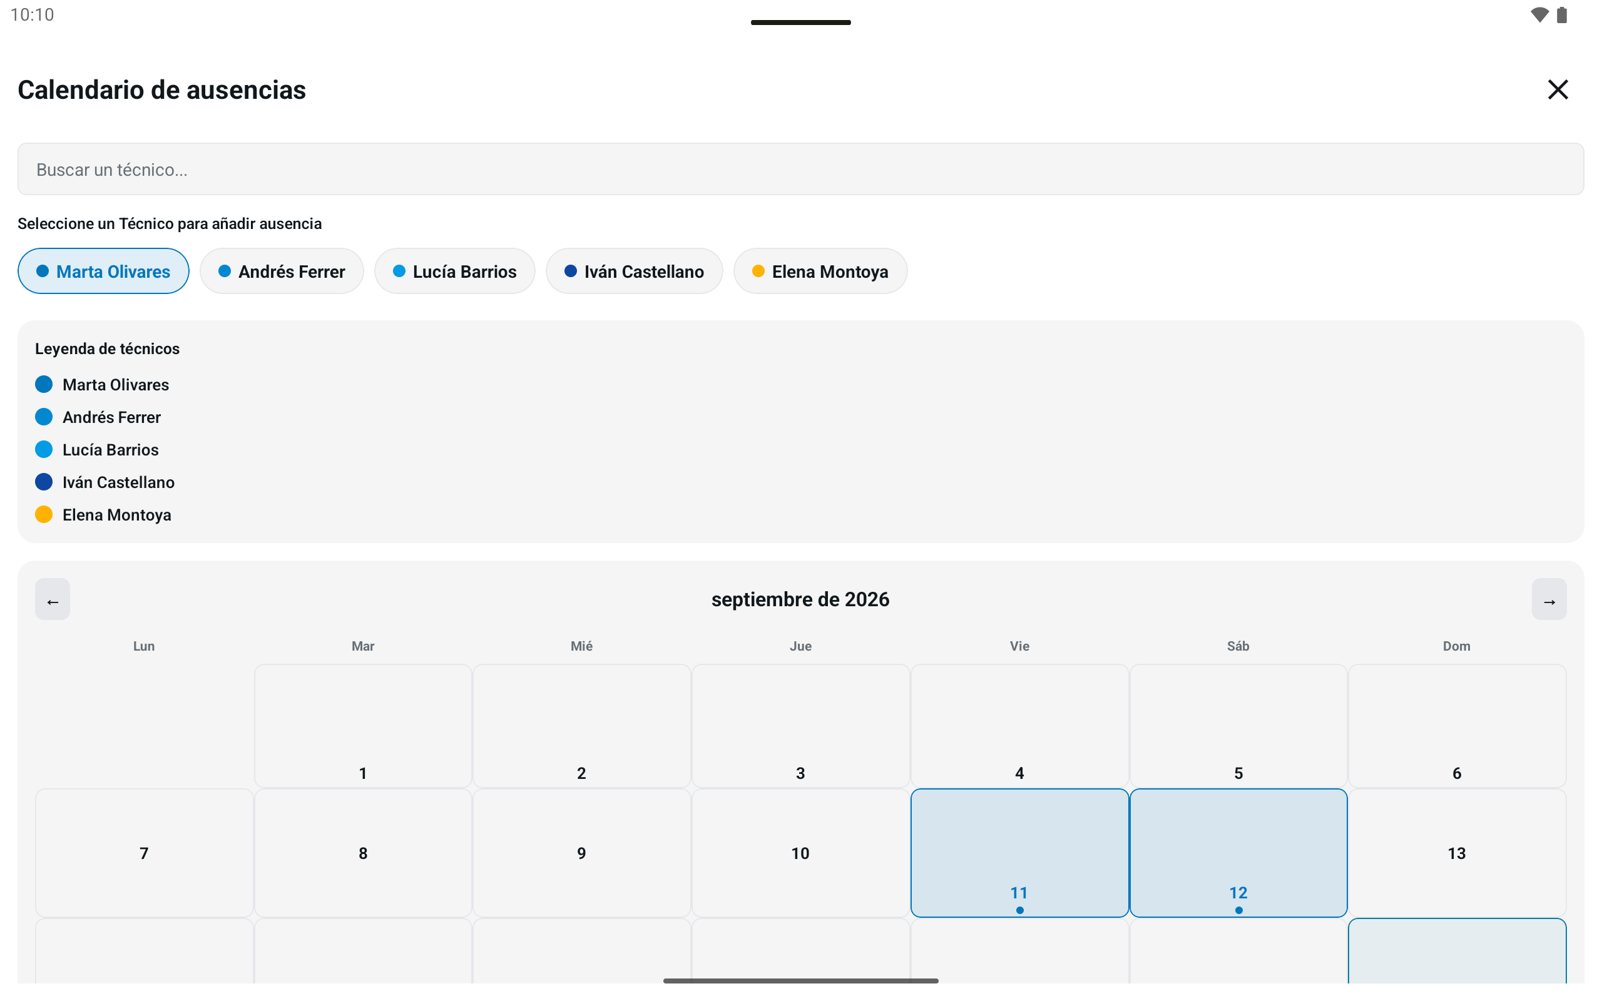Viewport: 1602px width, 1001px height.
Task: Choose Iván Castellano technician chip
Action: coord(634,272)
